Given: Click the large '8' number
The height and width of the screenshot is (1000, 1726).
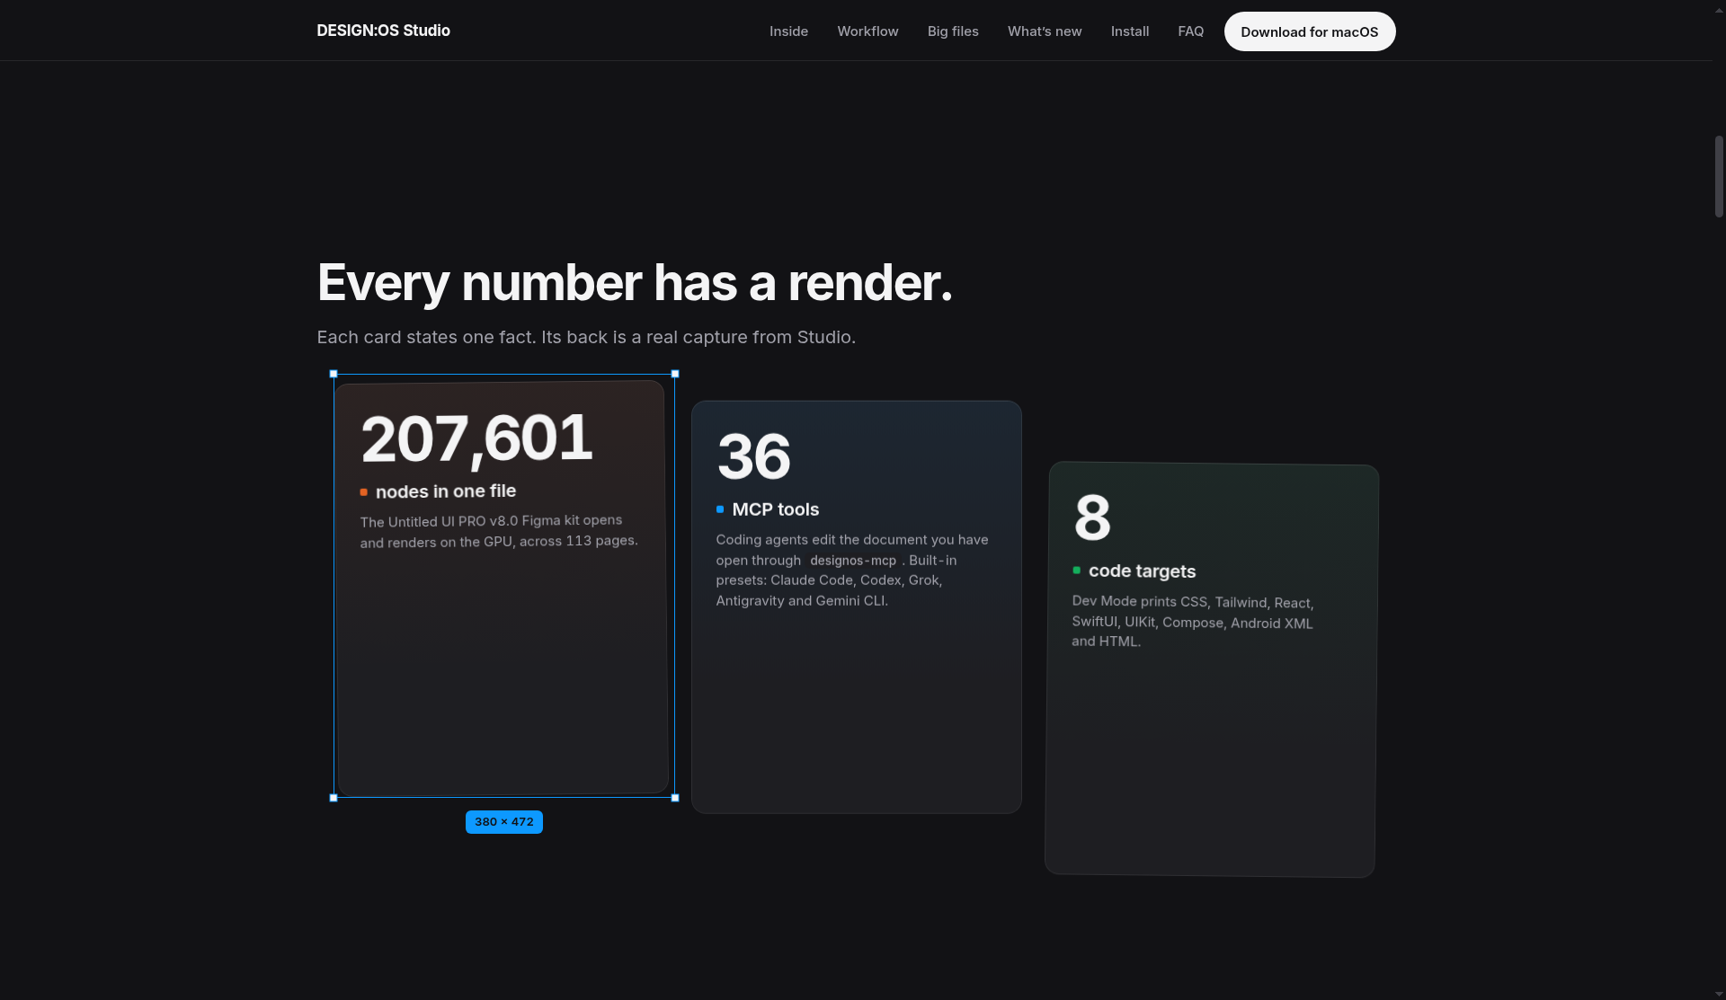Looking at the screenshot, I should [x=1093, y=518].
